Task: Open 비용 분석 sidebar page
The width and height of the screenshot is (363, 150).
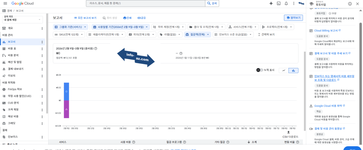Action: [13, 56]
